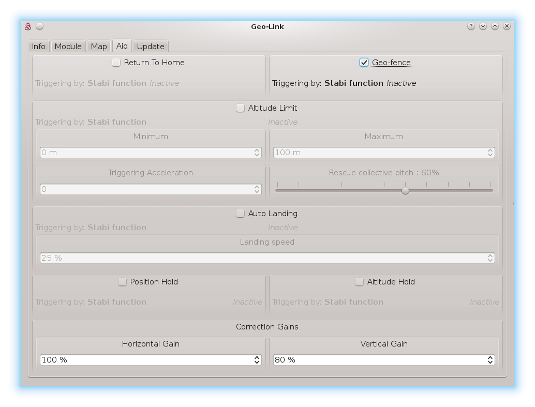Image resolution: width=535 pixels, height=407 pixels.
Task: Click inside the Horizontal Gain value field
Action: [x=145, y=360]
